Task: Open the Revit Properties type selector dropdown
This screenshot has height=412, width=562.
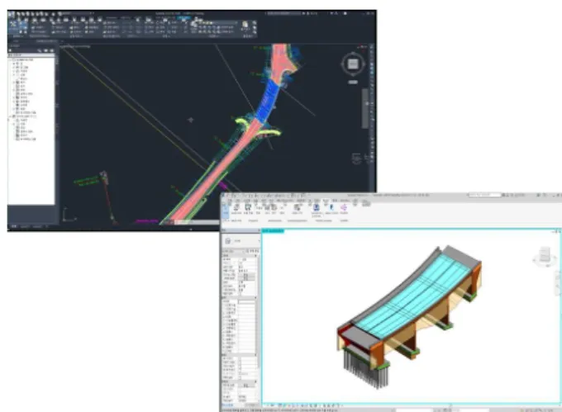Action: [x=241, y=241]
